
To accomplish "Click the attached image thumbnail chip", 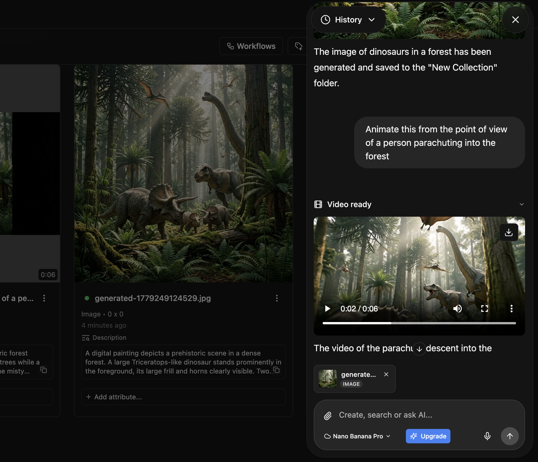I will [x=354, y=379].
